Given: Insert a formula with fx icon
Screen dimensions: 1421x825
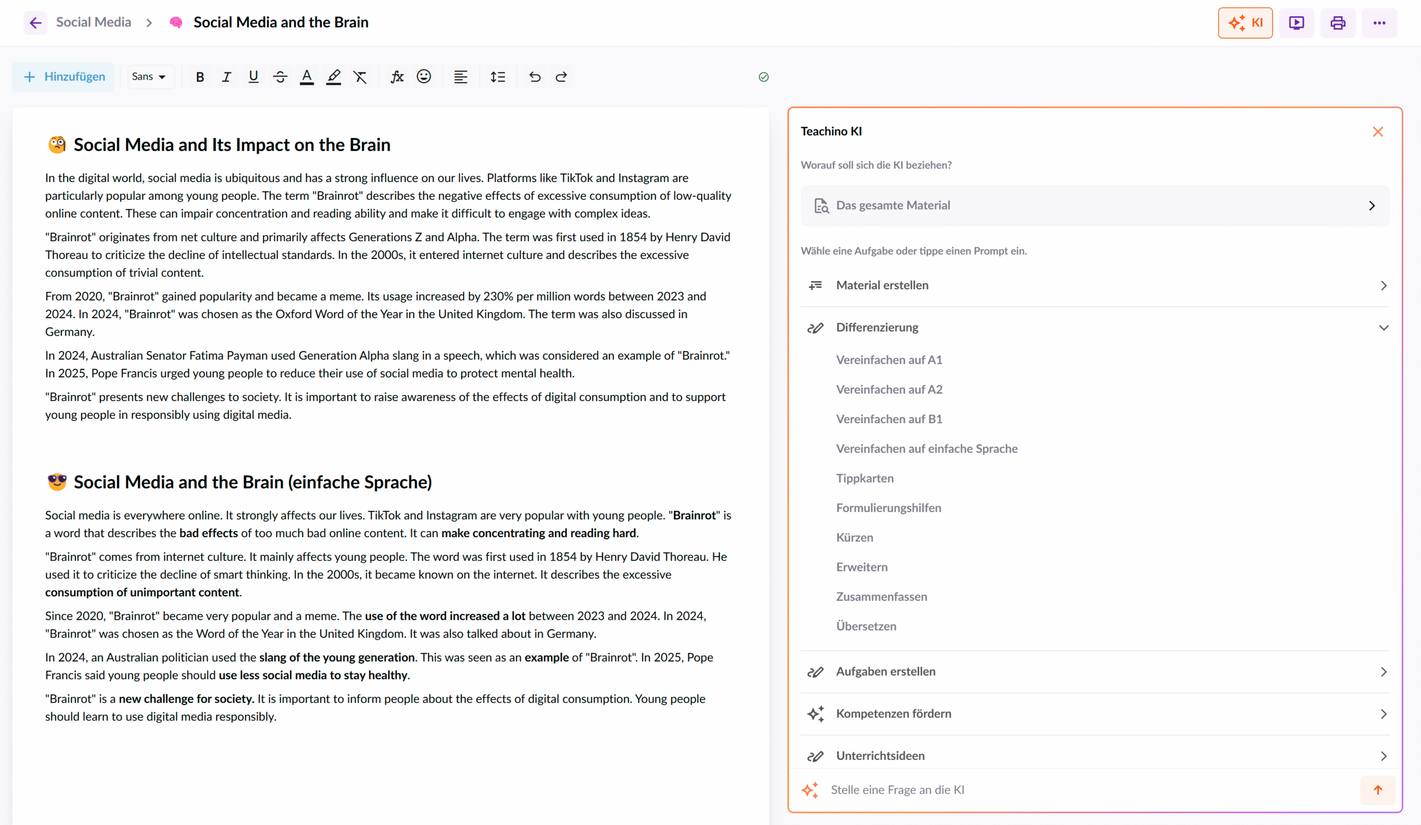Looking at the screenshot, I should click(397, 77).
